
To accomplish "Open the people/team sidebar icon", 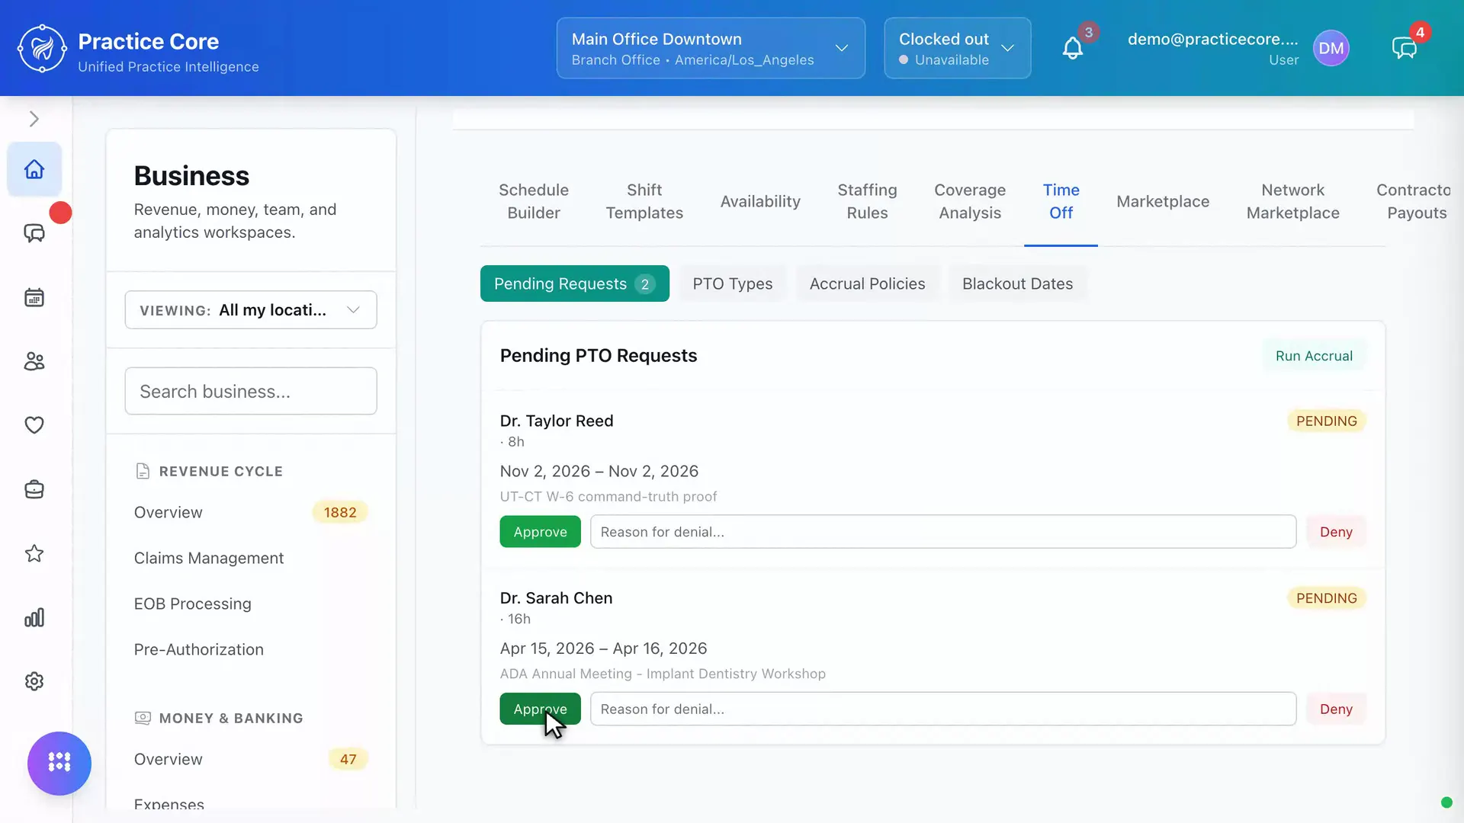I will point(34,361).
